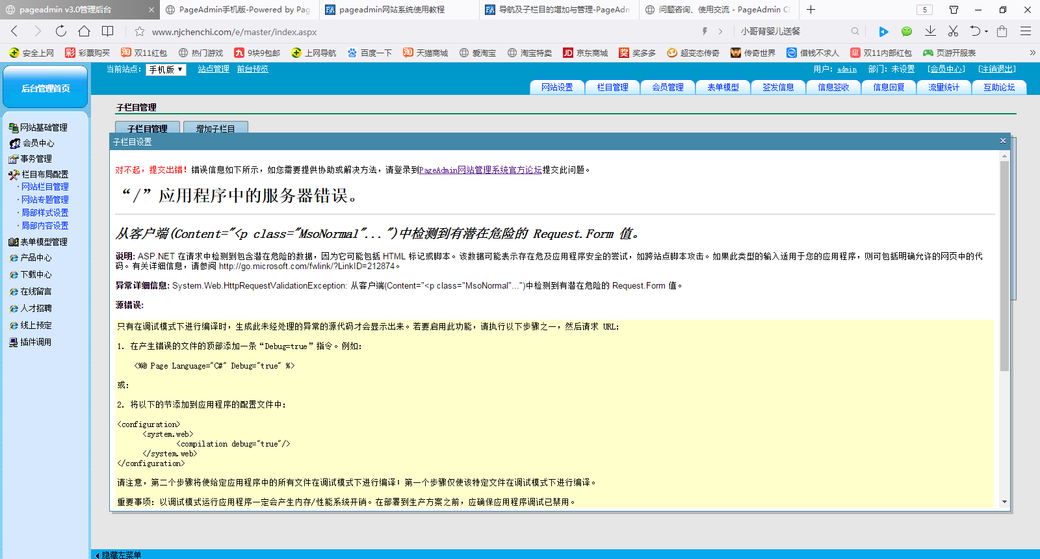This screenshot has height=559, width=1040.
Task: Click 隐藏左菜单 to hide the left menu
Action: pyautogui.click(x=120, y=555)
